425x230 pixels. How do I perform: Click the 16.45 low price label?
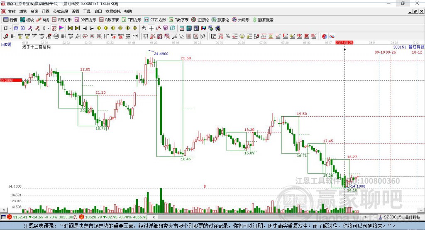click(x=186, y=159)
